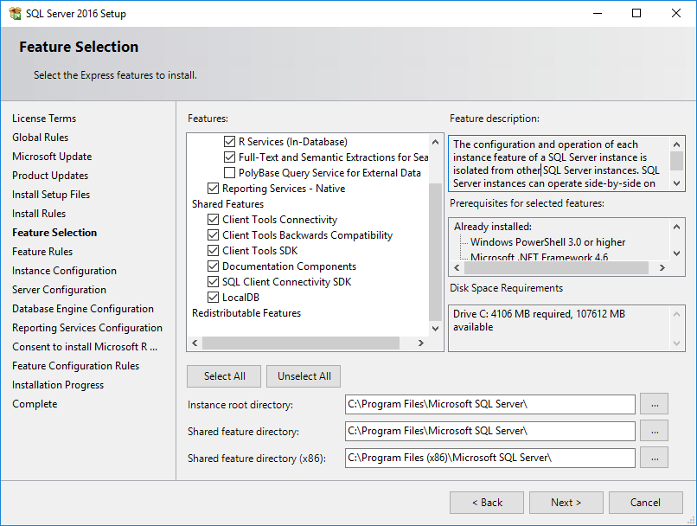Uncheck R Services (In-Database)
The width and height of the screenshot is (697, 526).
[229, 142]
